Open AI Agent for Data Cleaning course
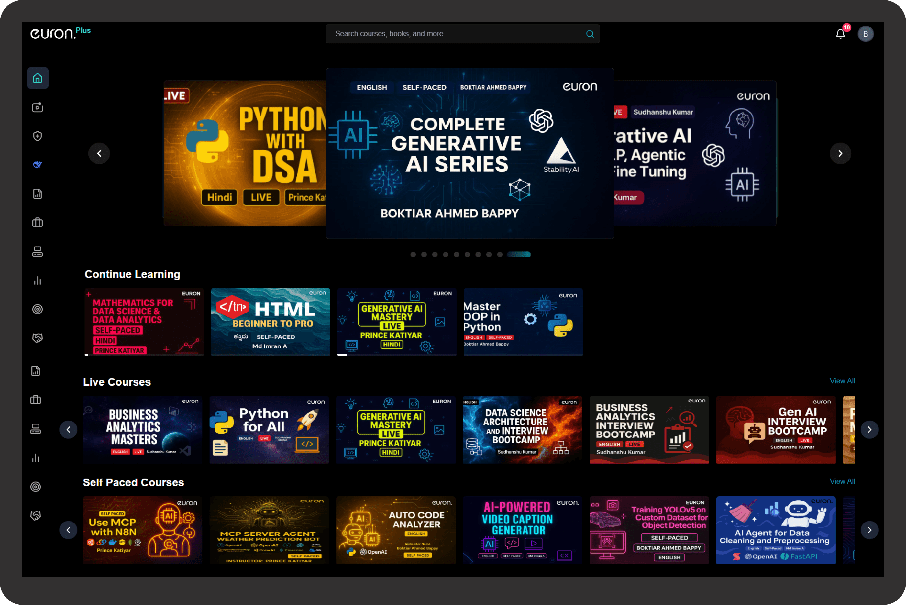This screenshot has height=605, width=906. click(x=776, y=530)
